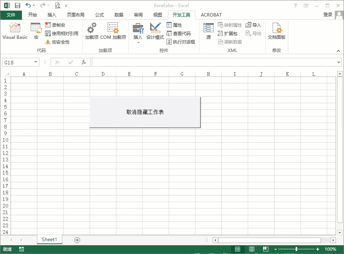Switch to Normal view
Screen dimensions: 344x254
[238, 249]
